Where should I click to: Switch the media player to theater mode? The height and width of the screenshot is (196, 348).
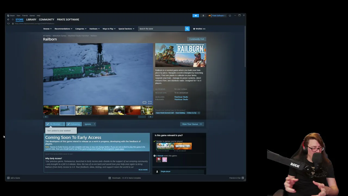(x=144, y=102)
